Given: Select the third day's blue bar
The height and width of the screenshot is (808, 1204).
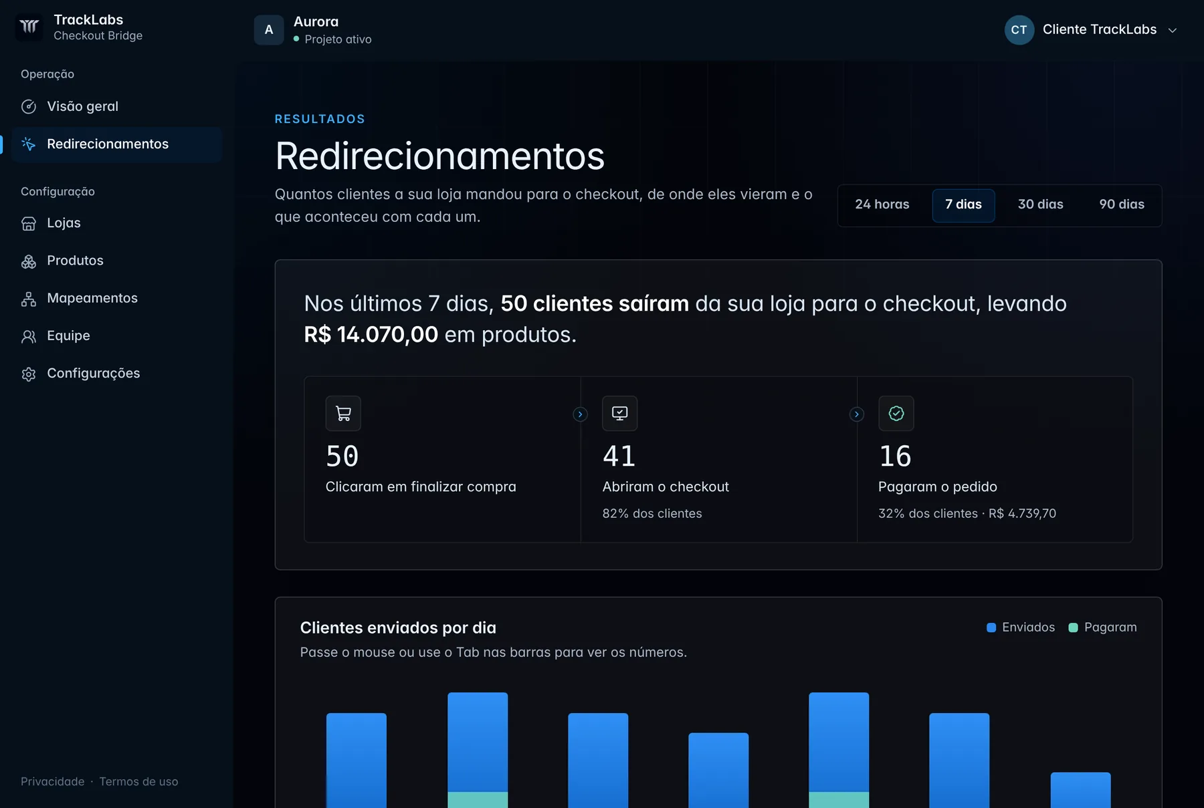Looking at the screenshot, I should pyautogui.click(x=598, y=761).
